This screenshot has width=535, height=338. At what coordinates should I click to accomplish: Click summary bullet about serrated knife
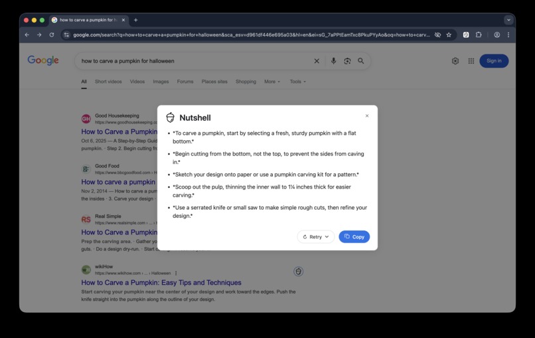tap(269, 212)
